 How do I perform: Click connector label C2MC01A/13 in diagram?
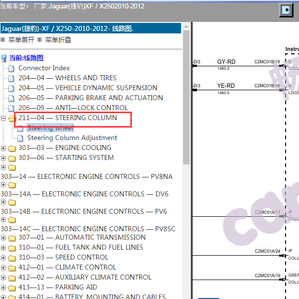268,212
